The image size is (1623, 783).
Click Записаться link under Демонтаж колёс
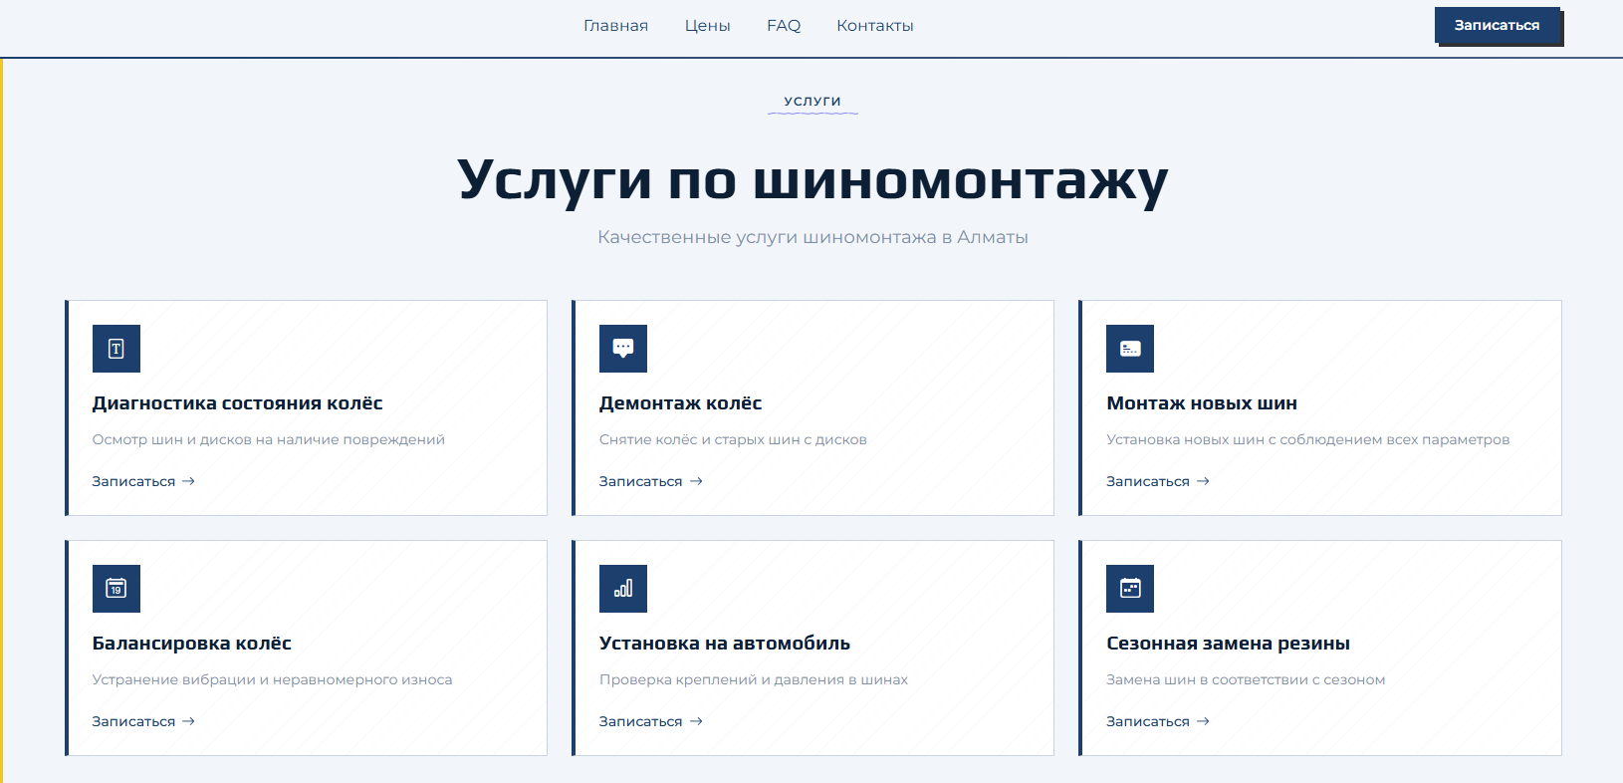point(650,481)
